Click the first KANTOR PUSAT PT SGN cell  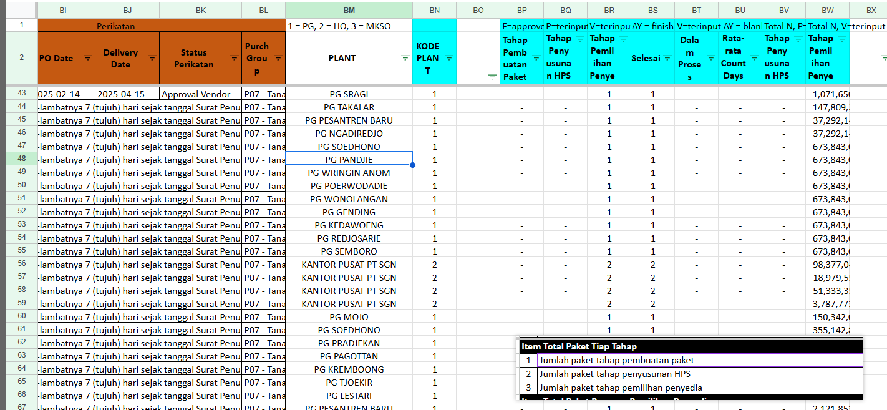click(349, 265)
